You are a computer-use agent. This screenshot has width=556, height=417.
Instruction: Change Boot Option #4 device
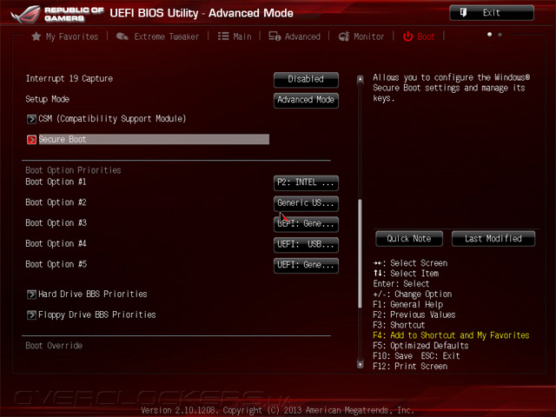306,245
